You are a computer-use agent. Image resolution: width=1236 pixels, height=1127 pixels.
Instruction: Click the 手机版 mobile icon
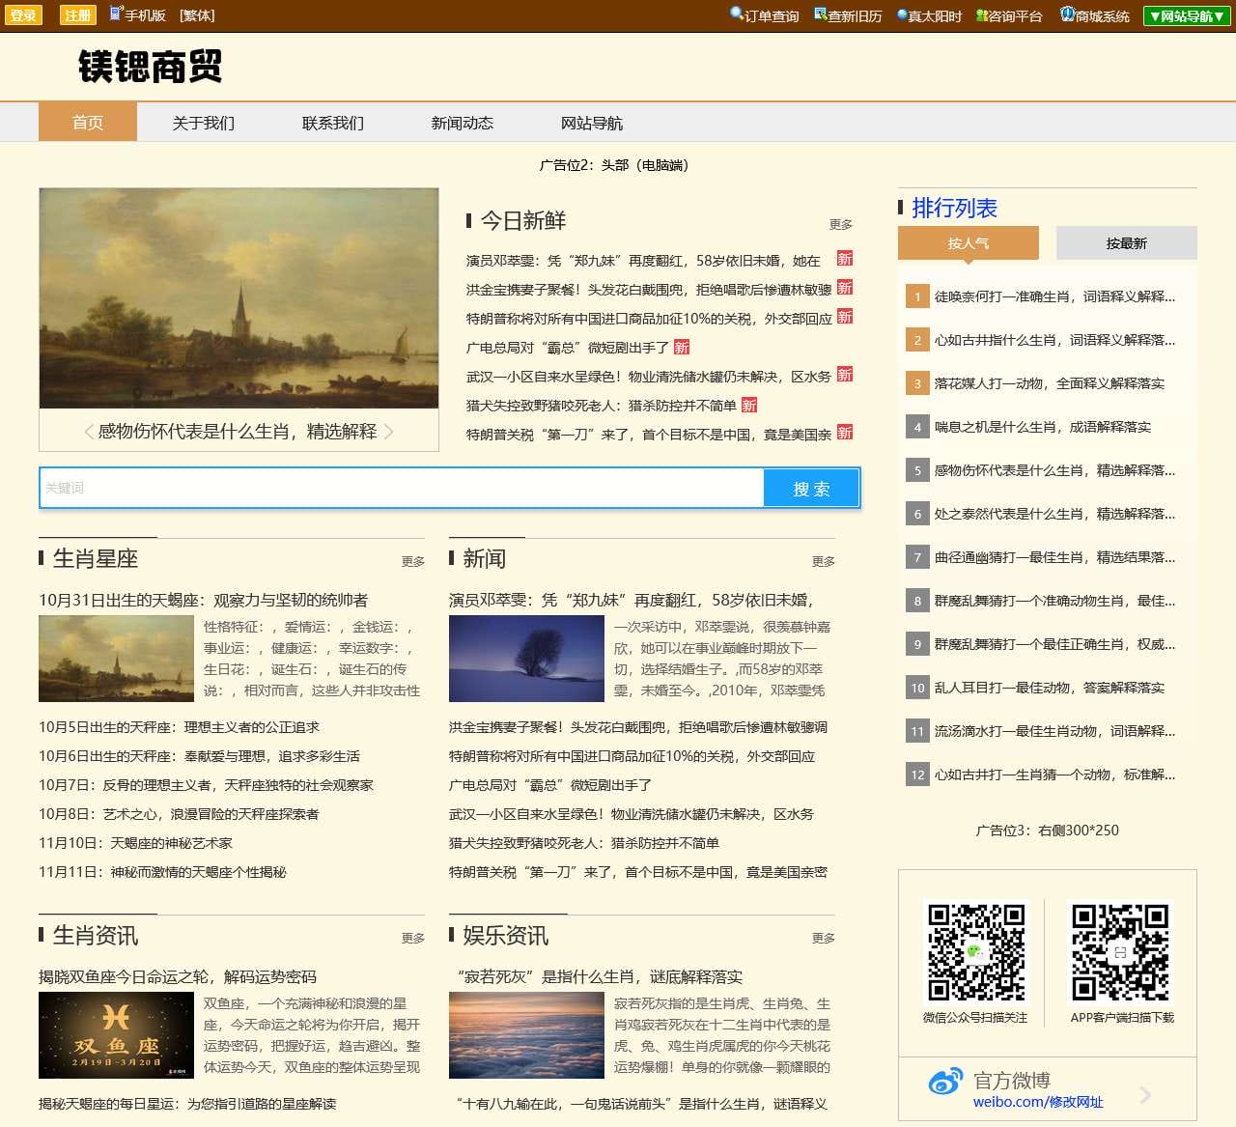(116, 14)
